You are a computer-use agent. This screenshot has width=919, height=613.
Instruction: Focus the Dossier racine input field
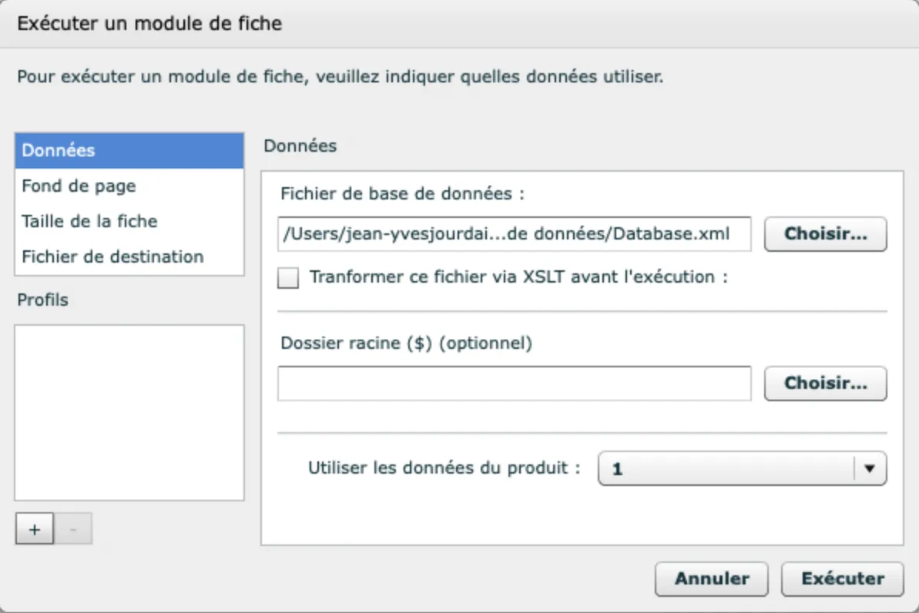514,384
